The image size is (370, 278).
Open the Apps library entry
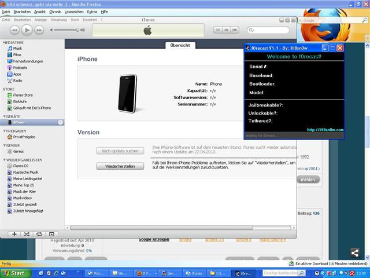pos(17,74)
